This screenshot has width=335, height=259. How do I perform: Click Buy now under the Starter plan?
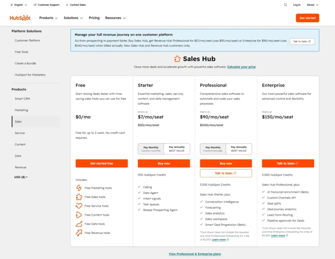tap(164, 163)
